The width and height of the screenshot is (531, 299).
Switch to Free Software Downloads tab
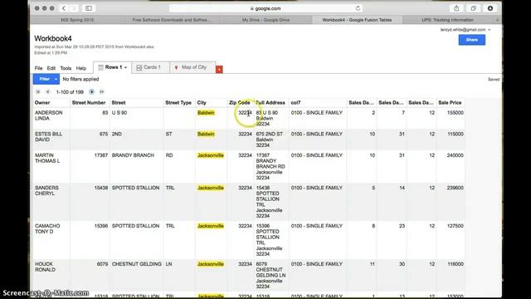coord(172,20)
